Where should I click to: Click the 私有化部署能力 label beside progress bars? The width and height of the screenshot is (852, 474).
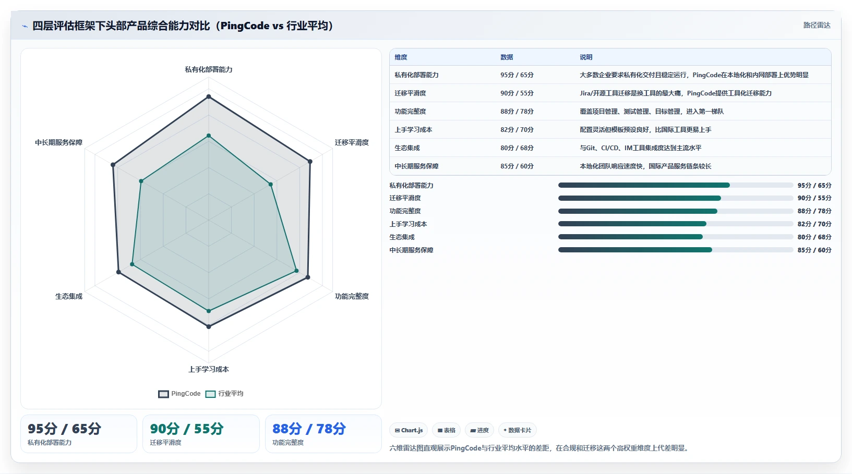pyautogui.click(x=411, y=186)
